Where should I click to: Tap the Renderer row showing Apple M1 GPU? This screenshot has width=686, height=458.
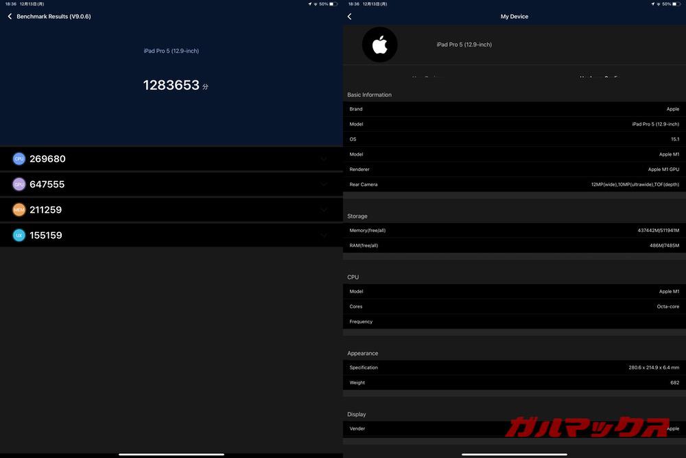pos(513,169)
